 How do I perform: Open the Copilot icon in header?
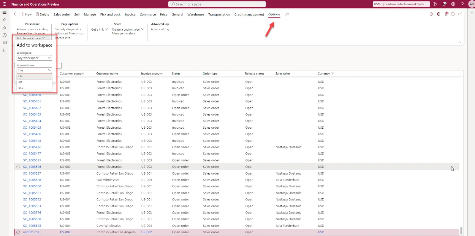tap(435, 4)
